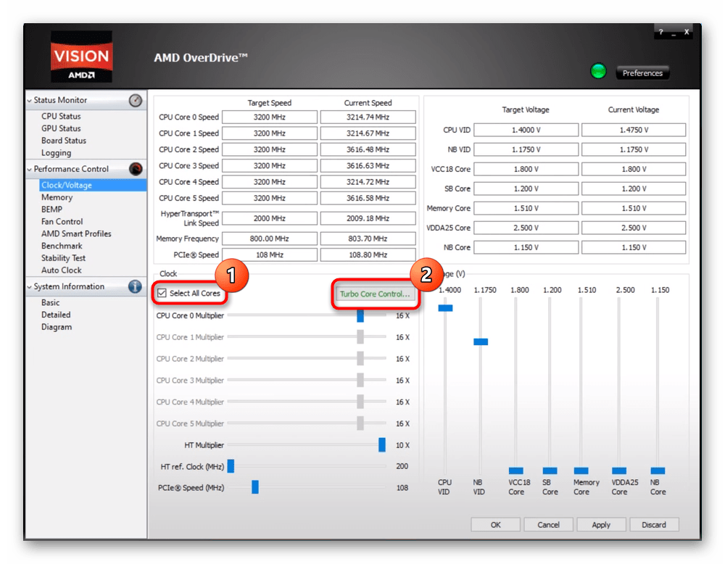Toggle the Select All Cores checkbox
The image size is (725, 564).
162,294
